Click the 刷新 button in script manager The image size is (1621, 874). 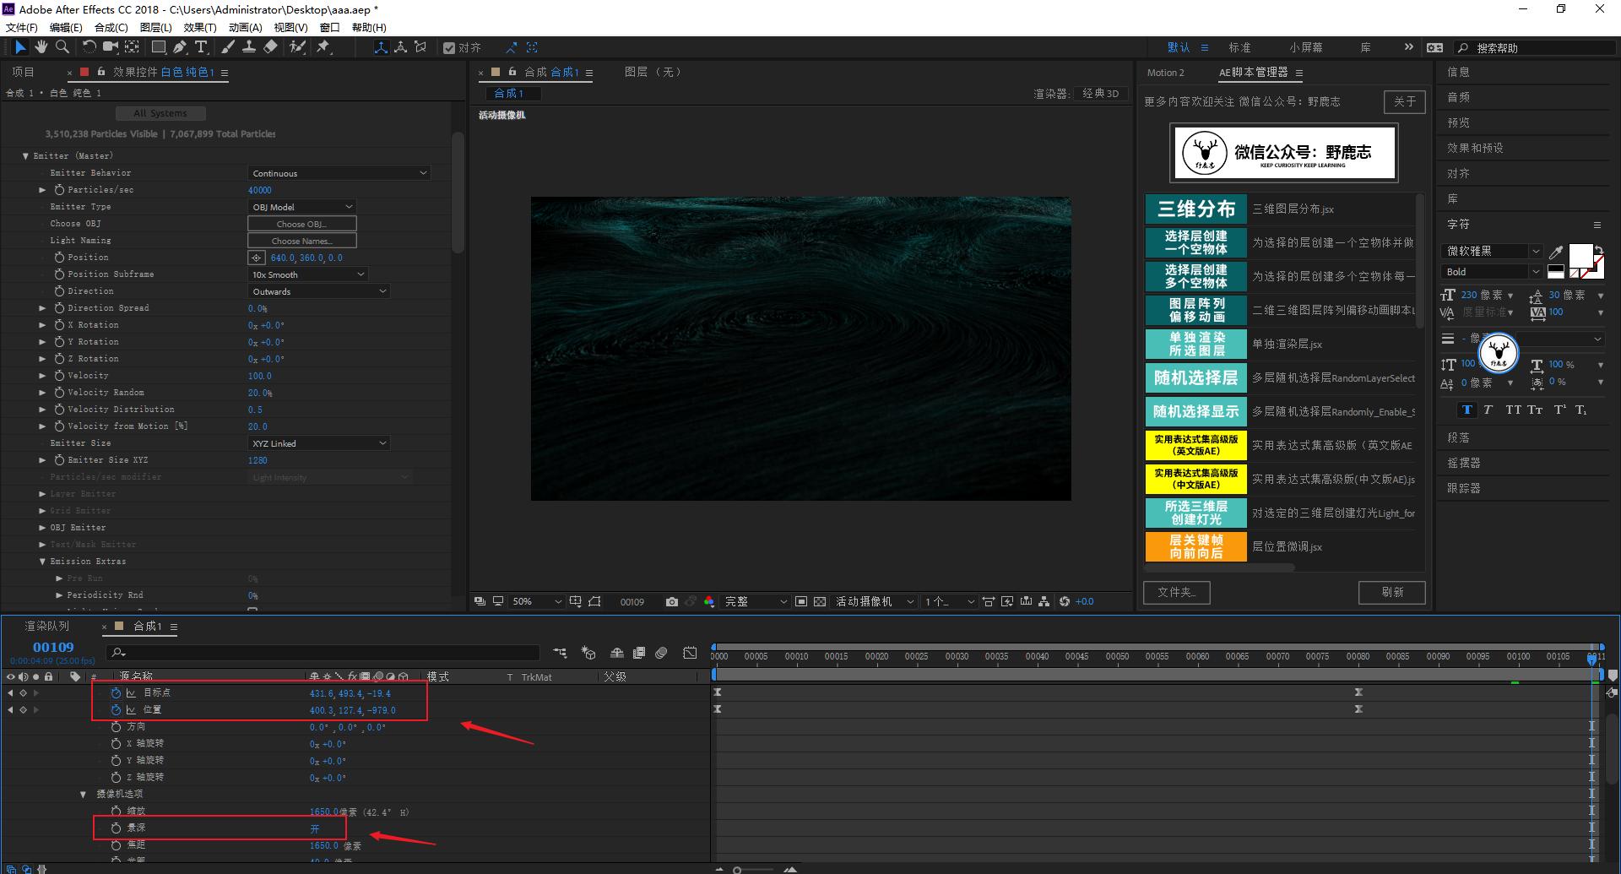pos(1391,592)
